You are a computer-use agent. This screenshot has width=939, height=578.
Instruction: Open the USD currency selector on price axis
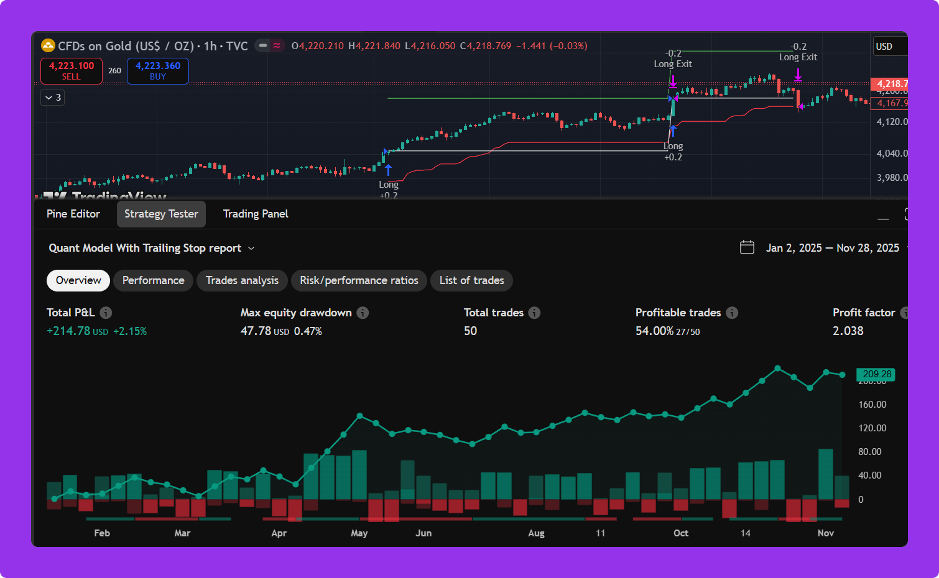(x=889, y=46)
